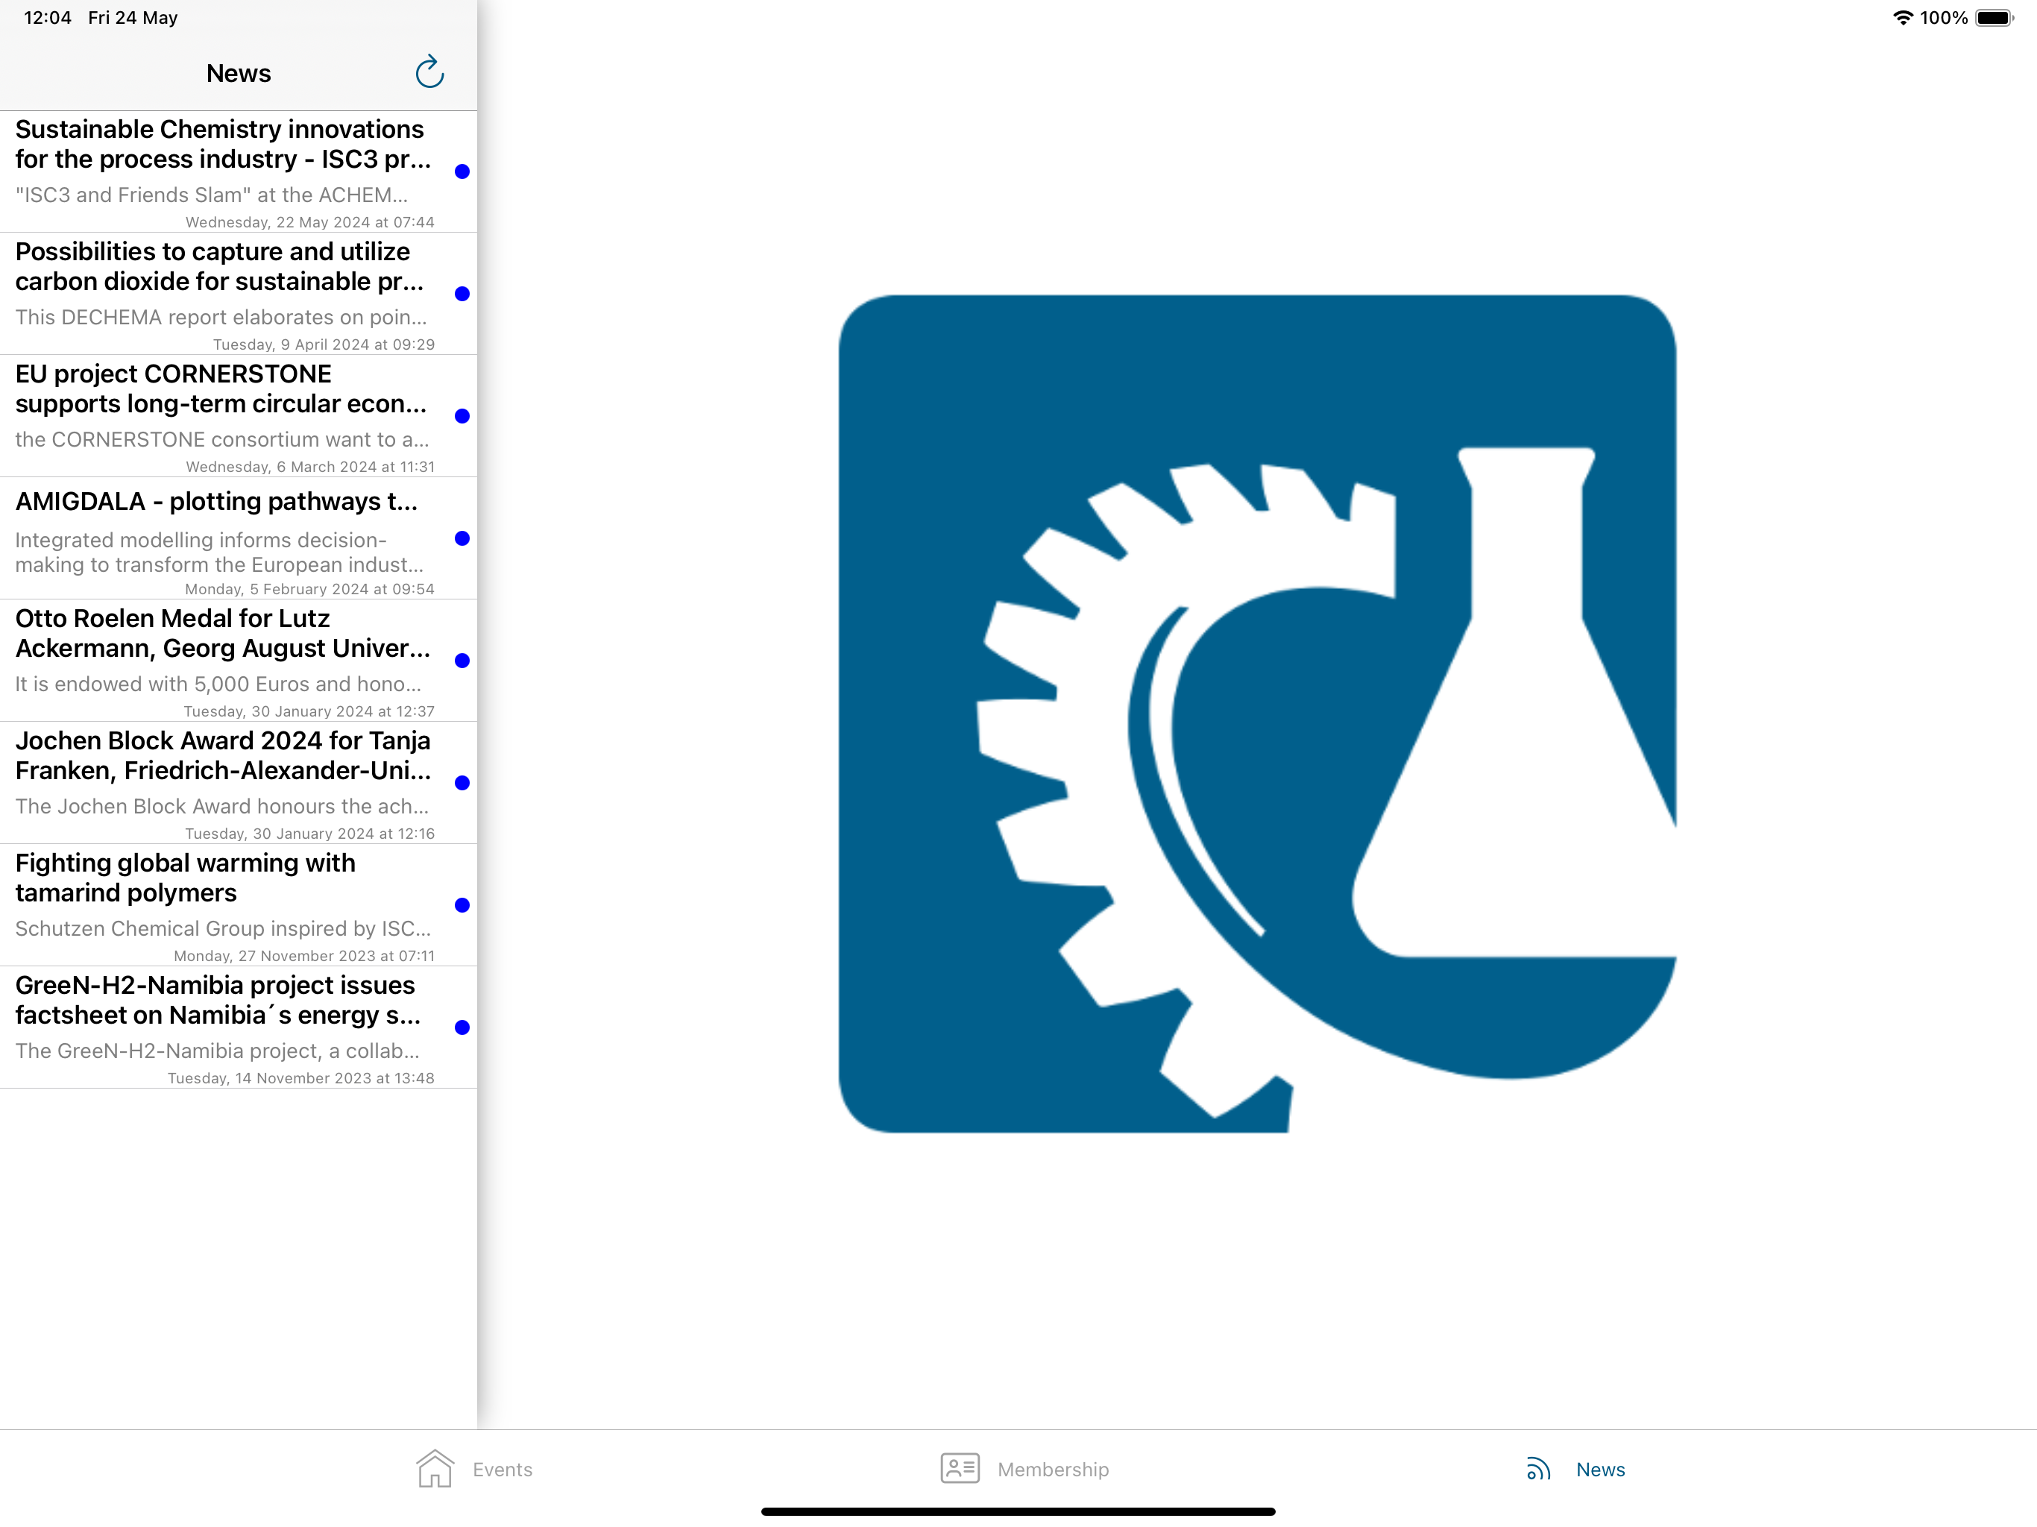Tap unread dot on Otto Roelen item
This screenshot has width=2037, height=1527.
click(462, 661)
